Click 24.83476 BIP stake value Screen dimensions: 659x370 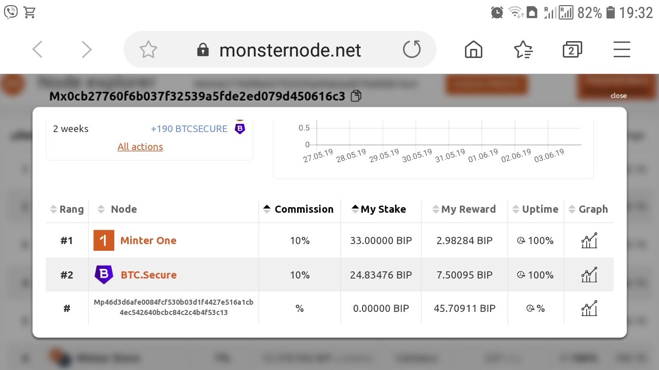(x=381, y=275)
